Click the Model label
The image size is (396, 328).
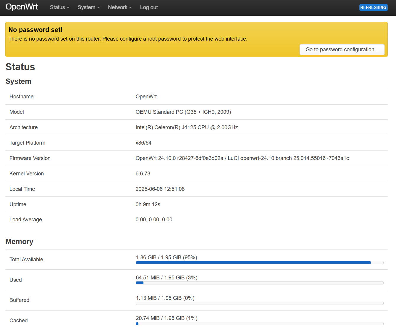(x=17, y=112)
